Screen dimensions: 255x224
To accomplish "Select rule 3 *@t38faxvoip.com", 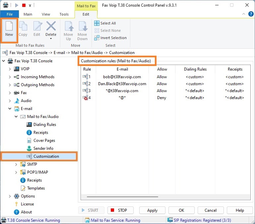I will (x=122, y=91).
